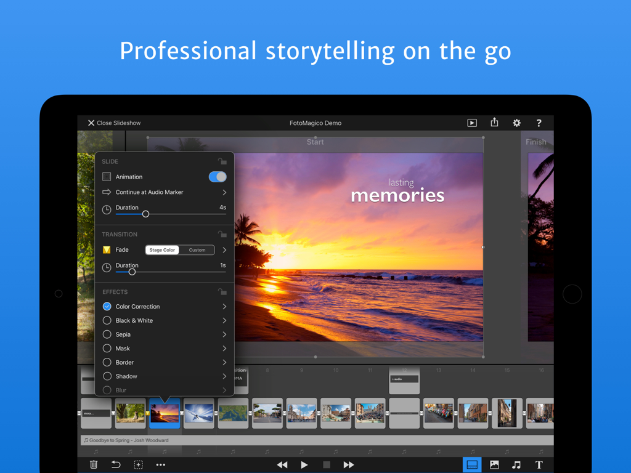Delete the selected slide with the trash icon
The width and height of the screenshot is (631, 473).
tap(93, 464)
